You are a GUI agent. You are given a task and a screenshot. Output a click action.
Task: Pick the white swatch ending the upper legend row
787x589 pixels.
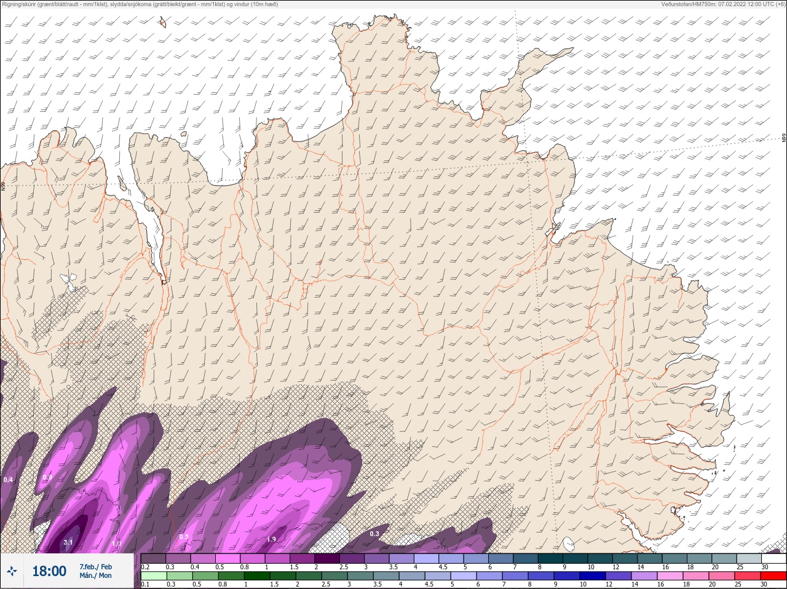point(773,559)
